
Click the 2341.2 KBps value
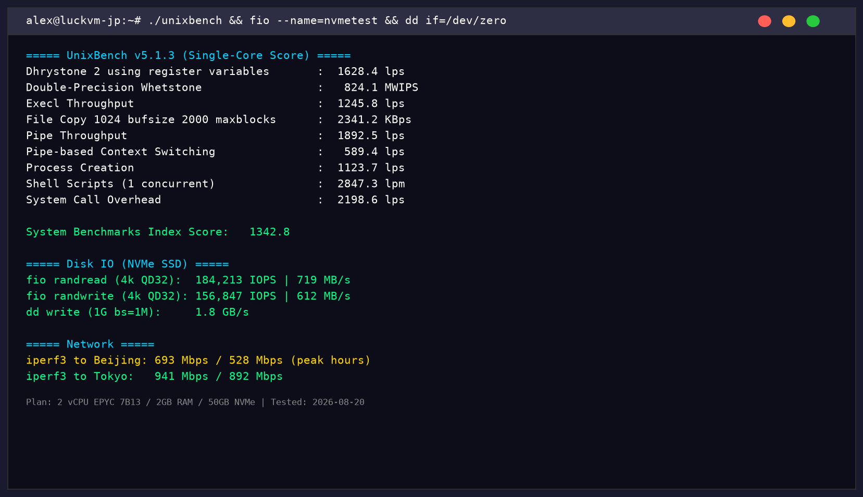tap(374, 120)
